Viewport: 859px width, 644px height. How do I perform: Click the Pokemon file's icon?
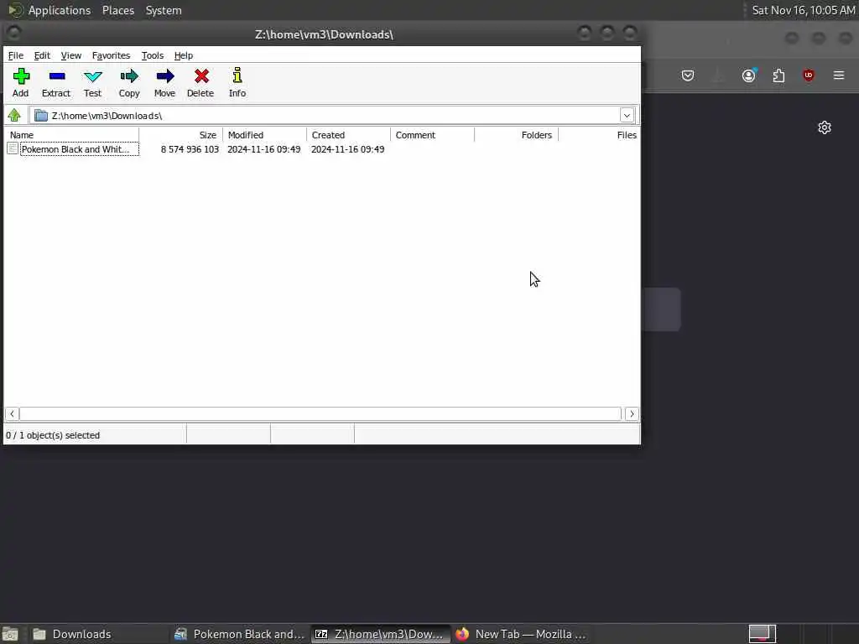(13, 148)
